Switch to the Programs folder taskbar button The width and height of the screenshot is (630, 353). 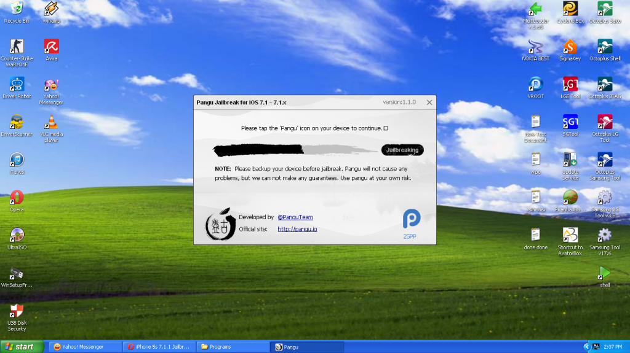pyautogui.click(x=233, y=347)
